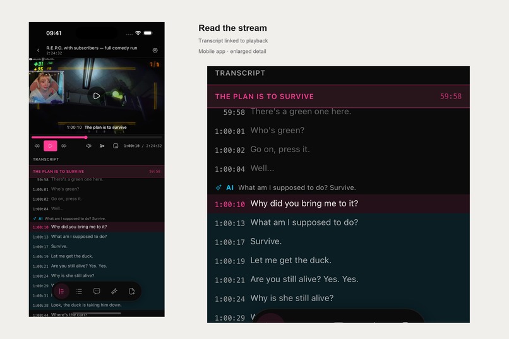Viewport: 509px width, 339px height.
Task: Click phone row 'Are you still alive? Yes. Yes.'
Action: pos(97,266)
